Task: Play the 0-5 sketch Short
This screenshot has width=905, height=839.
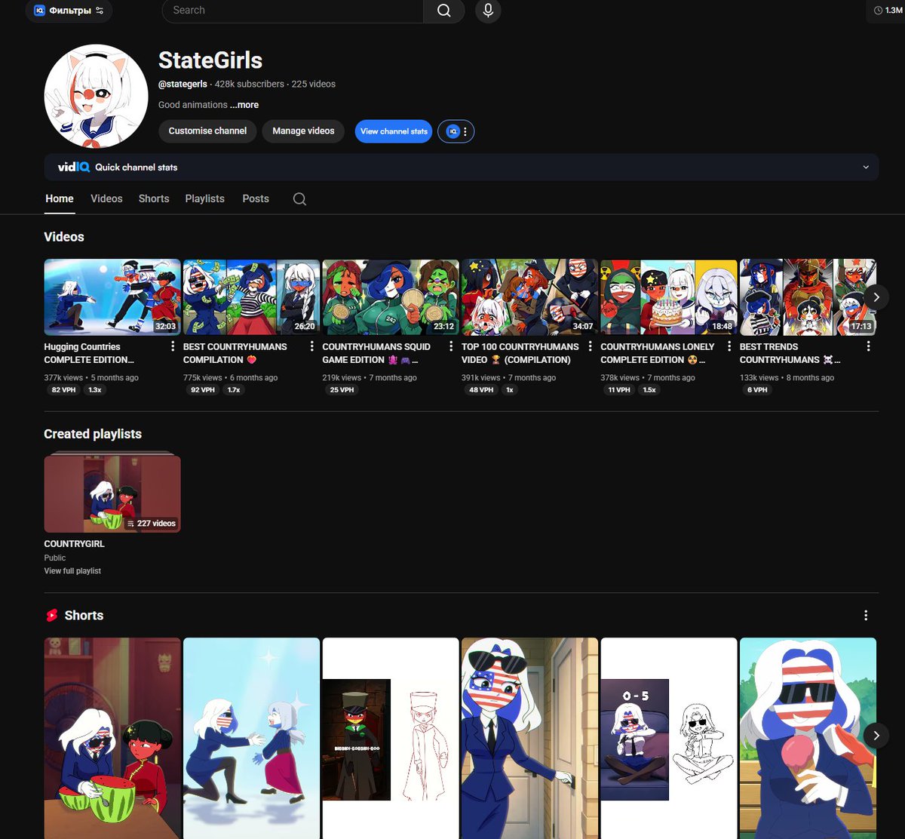Action: [x=669, y=739]
